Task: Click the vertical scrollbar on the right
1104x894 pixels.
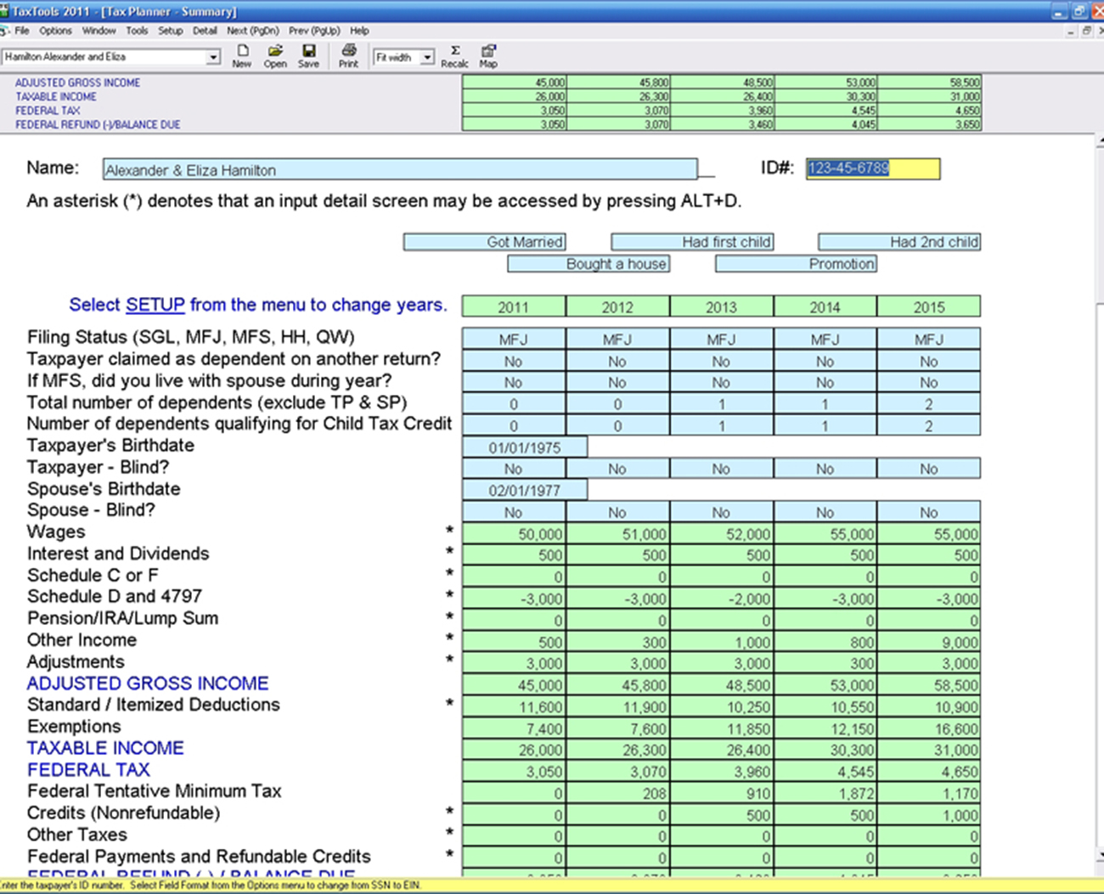Action: point(1099,497)
